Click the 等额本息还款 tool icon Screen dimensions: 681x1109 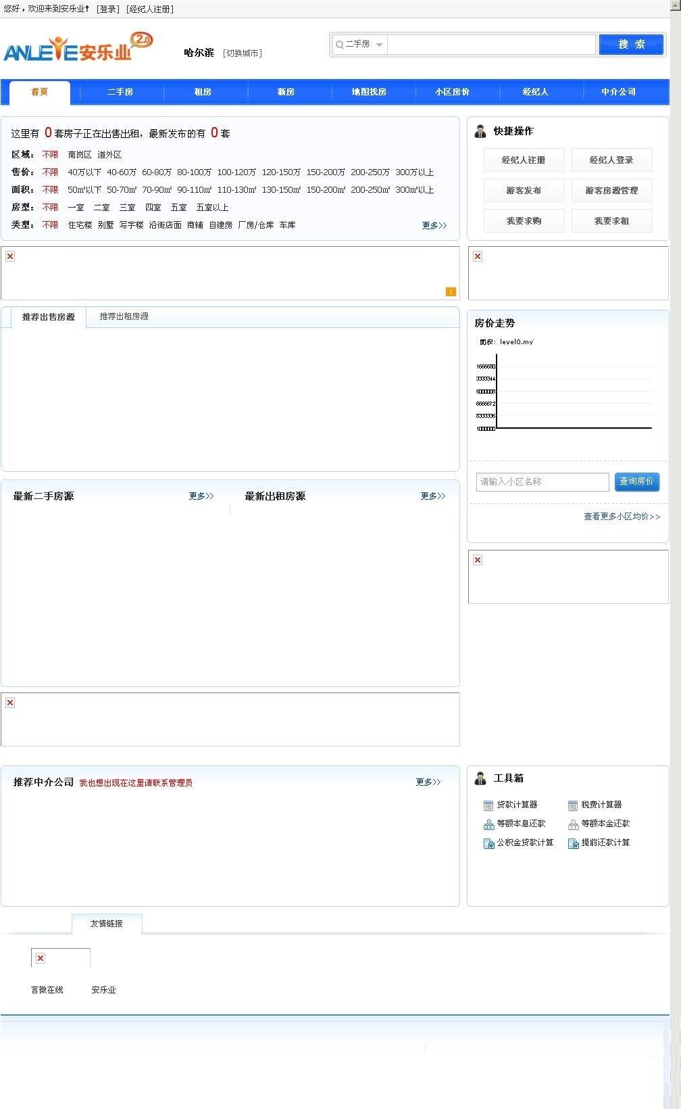[488, 824]
